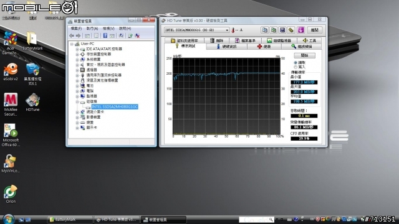Select the Read (讀取) radio button
399x224 pixels.
coord(296,62)
